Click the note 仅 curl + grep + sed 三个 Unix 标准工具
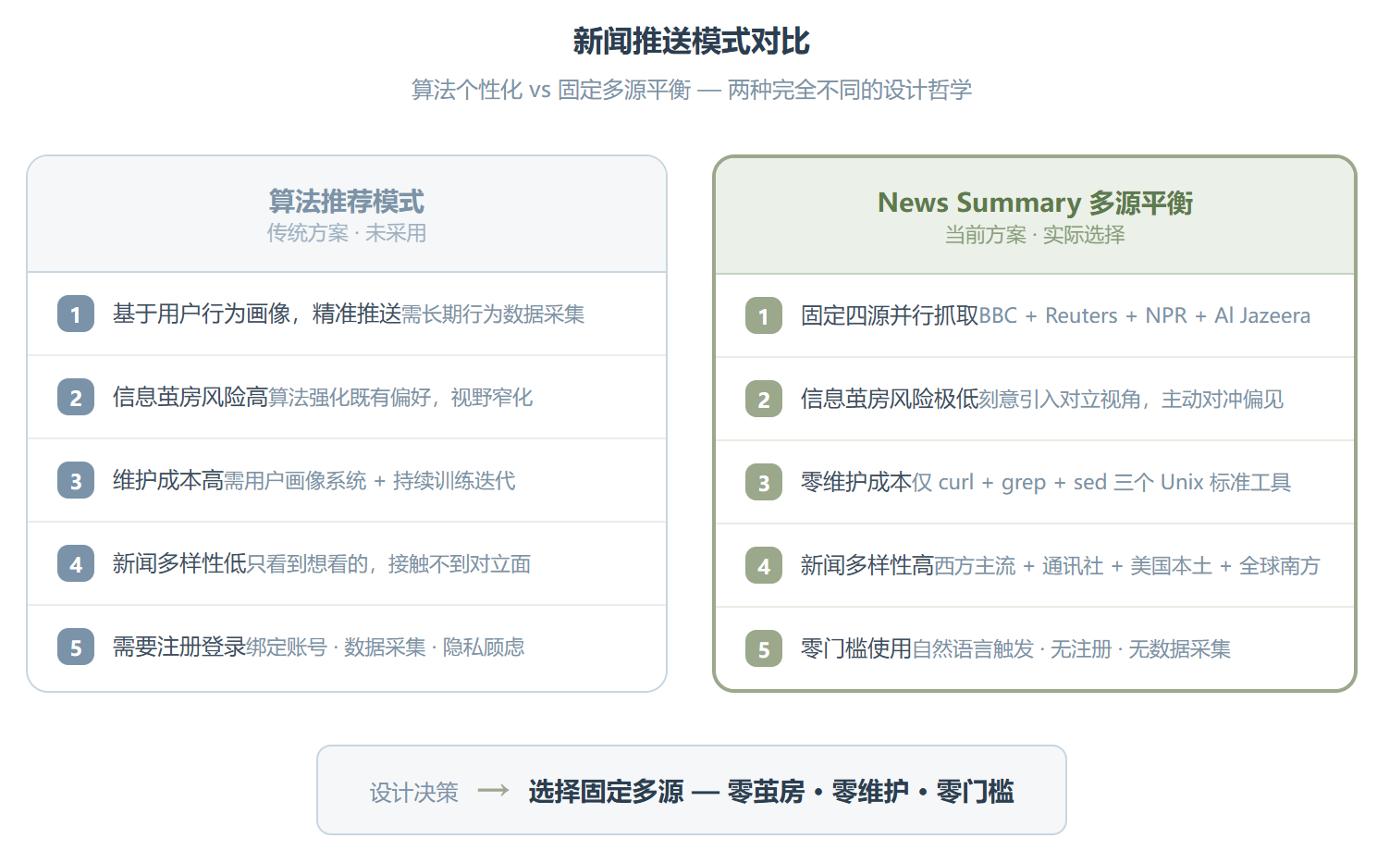Viewport: 1377px width, 863px height. pyautogui.click(x=1101, y=483)
